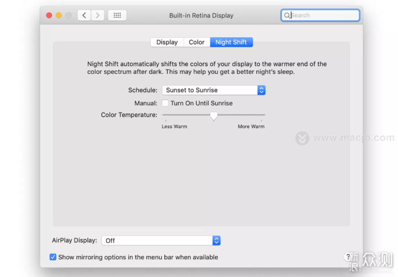Screen dimensions: 398x277
Task: Open the AirPlay Display dropdown
Action: 161,240
